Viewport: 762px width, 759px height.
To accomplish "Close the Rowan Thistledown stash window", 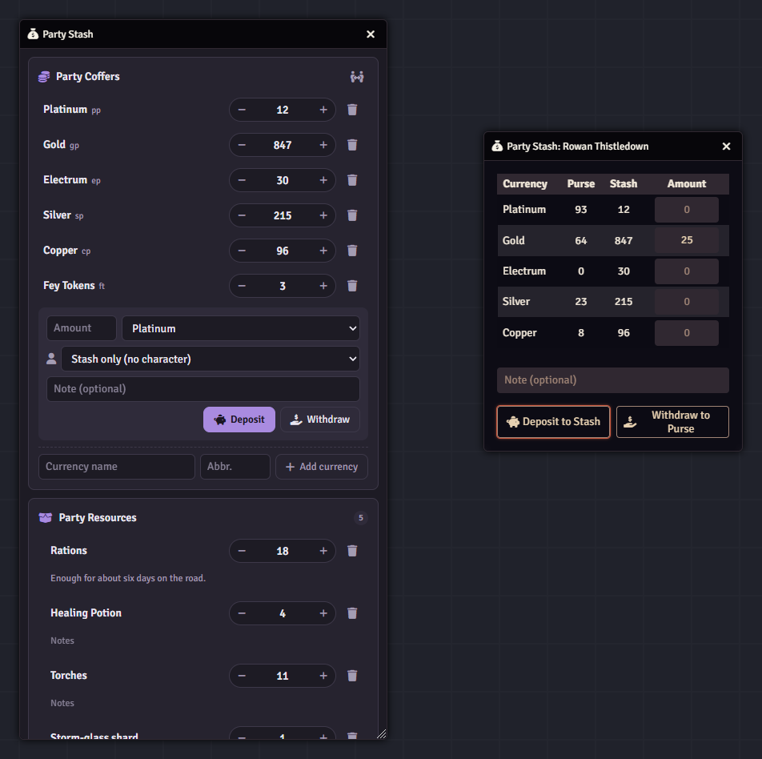I will click(726, 147).
